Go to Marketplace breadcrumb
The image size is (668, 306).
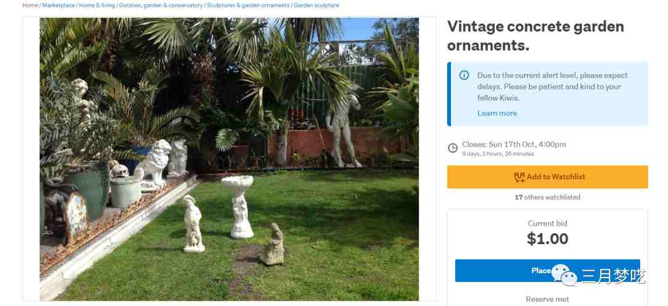[58, 5]
